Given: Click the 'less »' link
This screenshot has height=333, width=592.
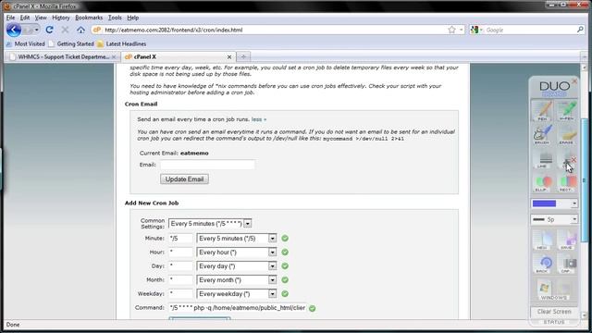Looking at the screenshot, I should tap(259, 119).
